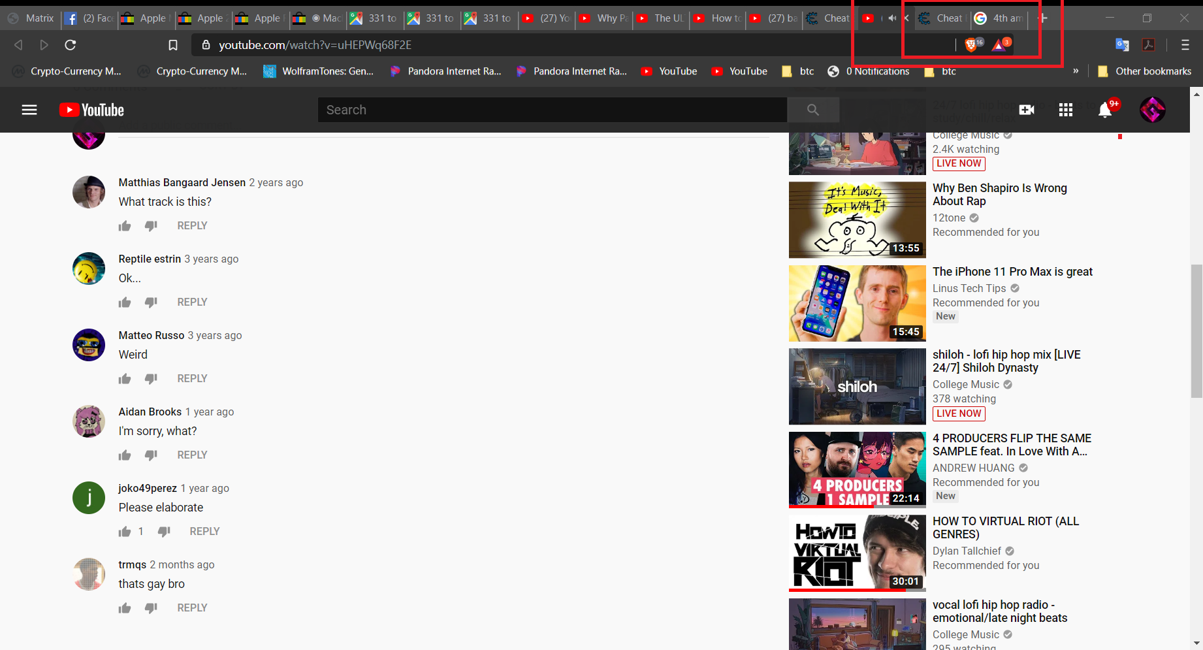
Task: Open the YouTube hamburger guide menu
Action: tap(29, 110)
